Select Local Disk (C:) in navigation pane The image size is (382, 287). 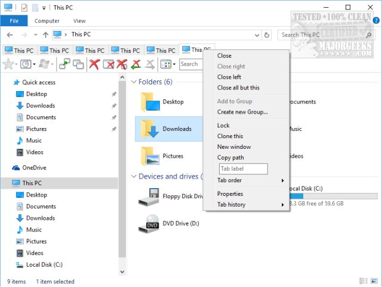tap(44, 264)
